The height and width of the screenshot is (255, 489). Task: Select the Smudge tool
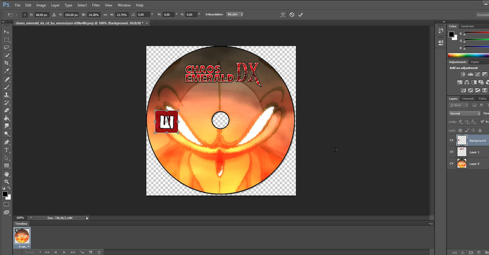point(7,126)
